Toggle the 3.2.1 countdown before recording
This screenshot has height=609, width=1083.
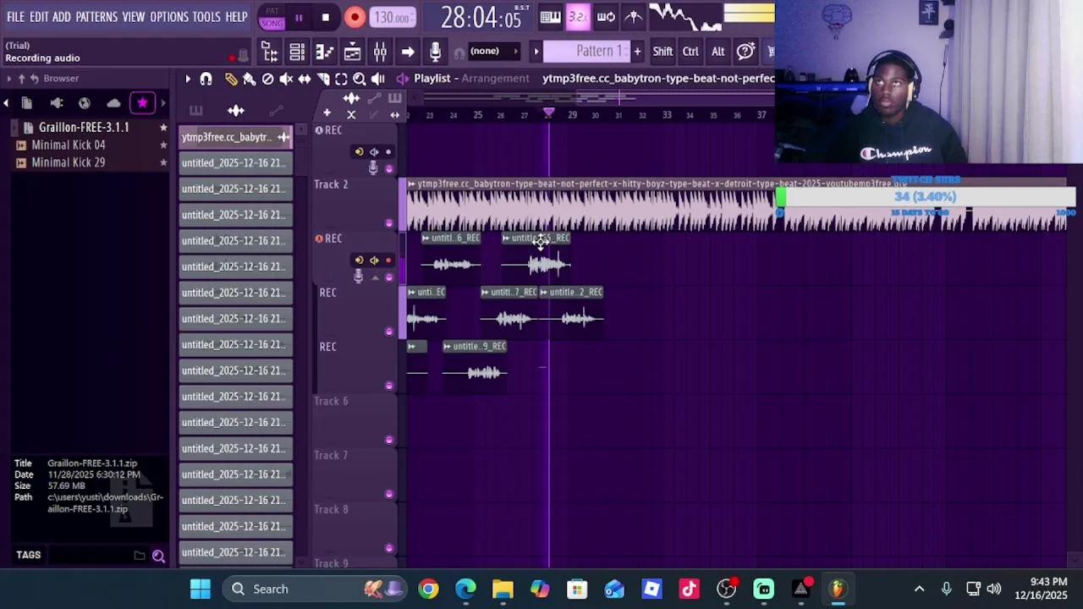[578, 17]
